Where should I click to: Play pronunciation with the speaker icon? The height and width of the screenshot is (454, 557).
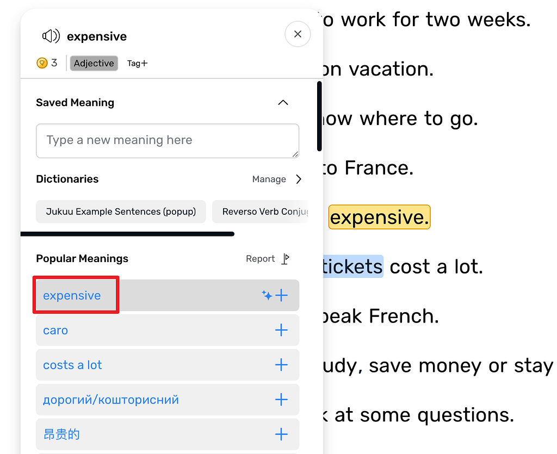point(51,36)
